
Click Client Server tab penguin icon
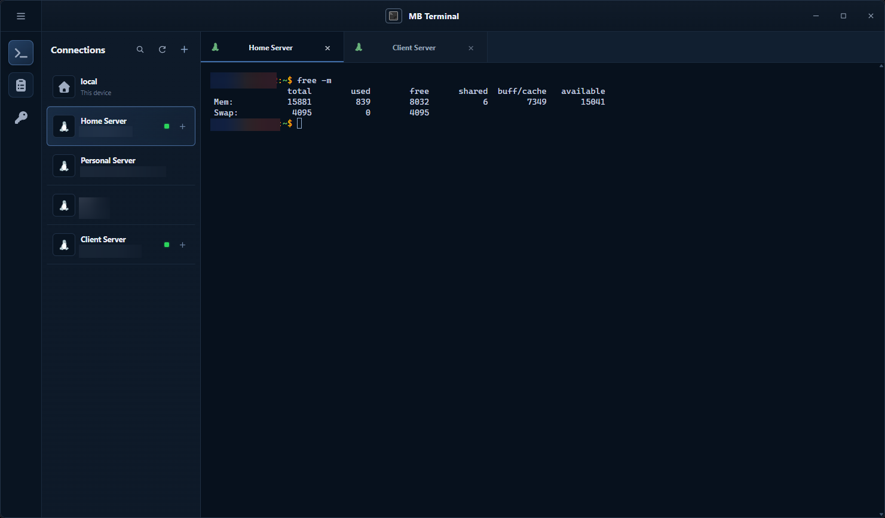click(359, 47)
